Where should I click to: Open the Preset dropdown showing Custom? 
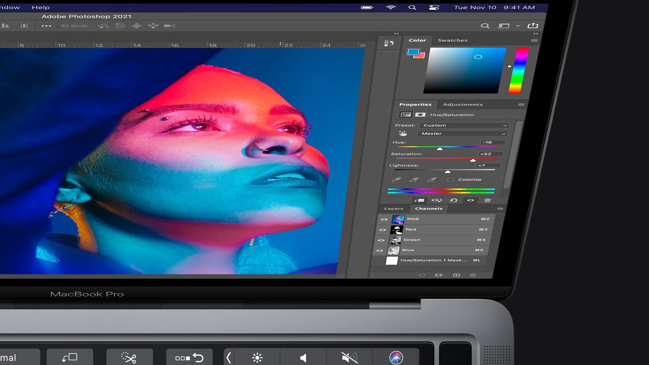tap(464, 125)
